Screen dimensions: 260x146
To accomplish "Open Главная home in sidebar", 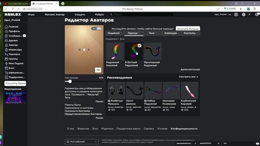I will coord(12,27).
